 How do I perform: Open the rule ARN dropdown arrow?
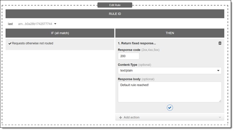(55, 24)
